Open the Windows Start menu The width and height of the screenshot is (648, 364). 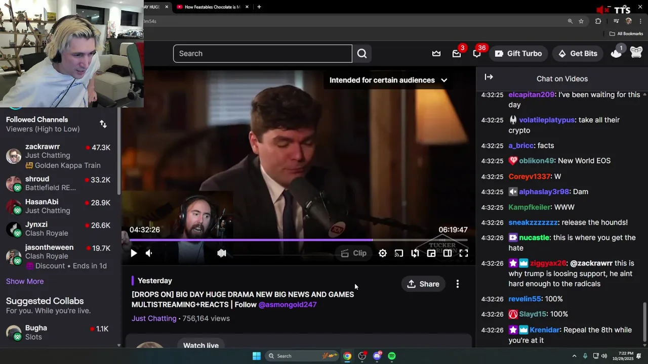click(x=257, y=356)
